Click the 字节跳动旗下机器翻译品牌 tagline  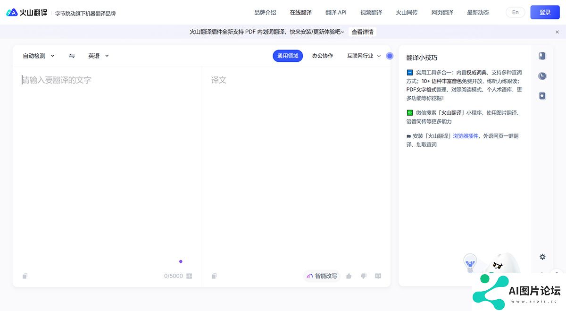pos(85,14)
